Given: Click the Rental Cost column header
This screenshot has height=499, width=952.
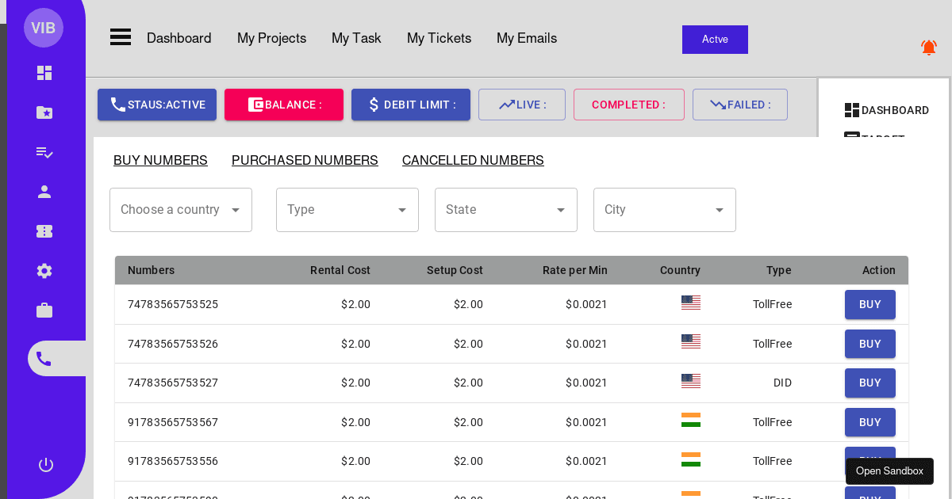Looking at the screenshot, I should (340, 270).
